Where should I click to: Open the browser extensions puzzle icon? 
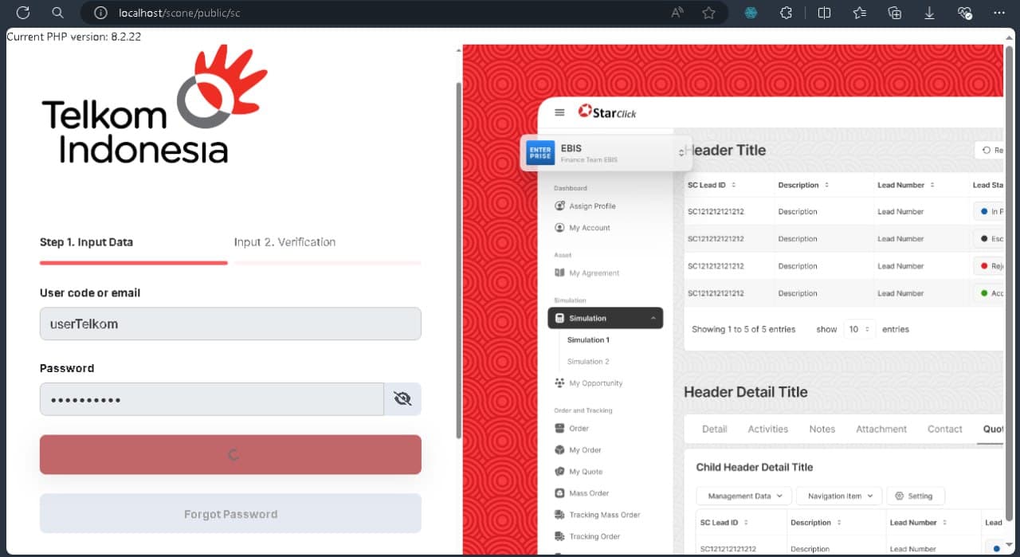point(786,13)
